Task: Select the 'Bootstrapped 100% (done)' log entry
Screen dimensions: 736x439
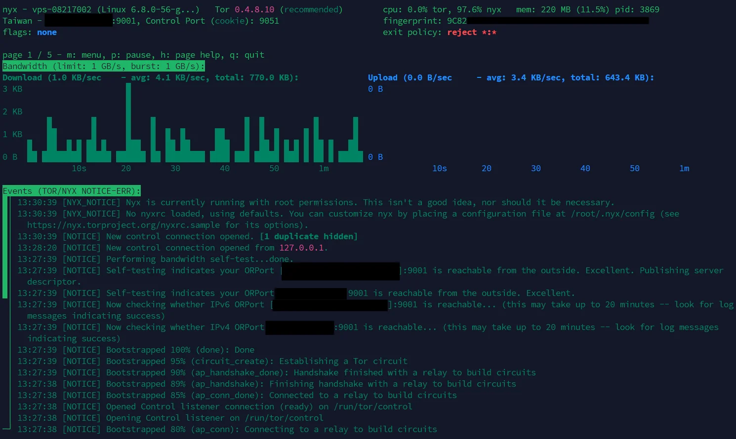Action: coord(180,350)
